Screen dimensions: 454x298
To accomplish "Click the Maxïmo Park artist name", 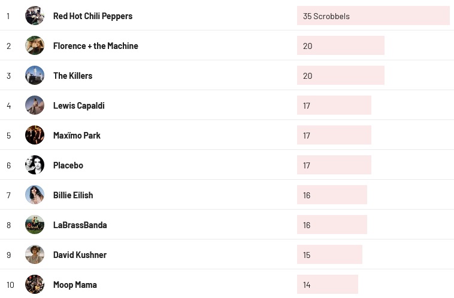I will pyautogui.click(x=77, y=136).
